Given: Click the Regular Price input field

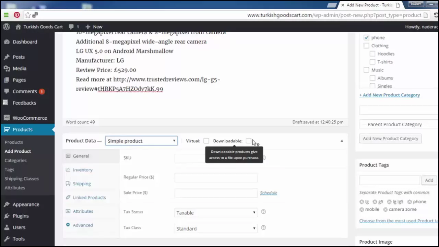Looking at the screenshot, I should tap(216, 177).
